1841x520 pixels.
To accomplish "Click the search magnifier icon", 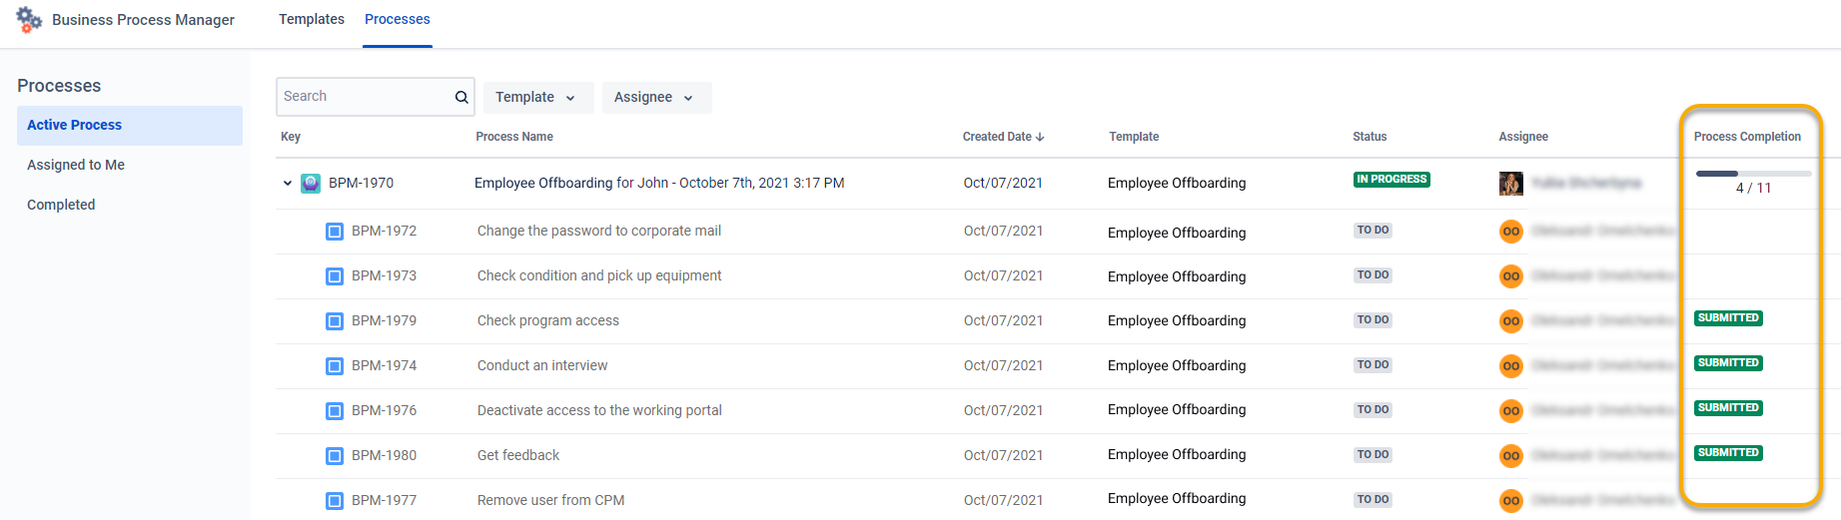I will [461, 97].
